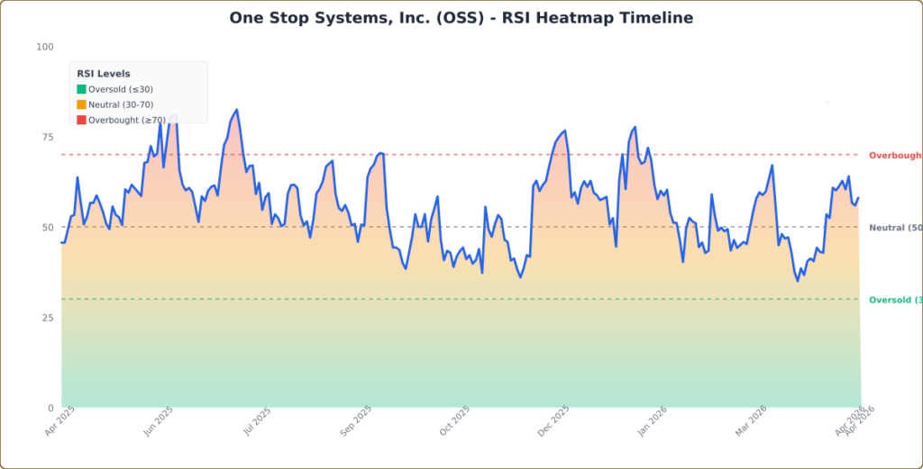Click the 'RSI Levels' legend heading
Screen dimensions: 923x469
tap(104, 74)
